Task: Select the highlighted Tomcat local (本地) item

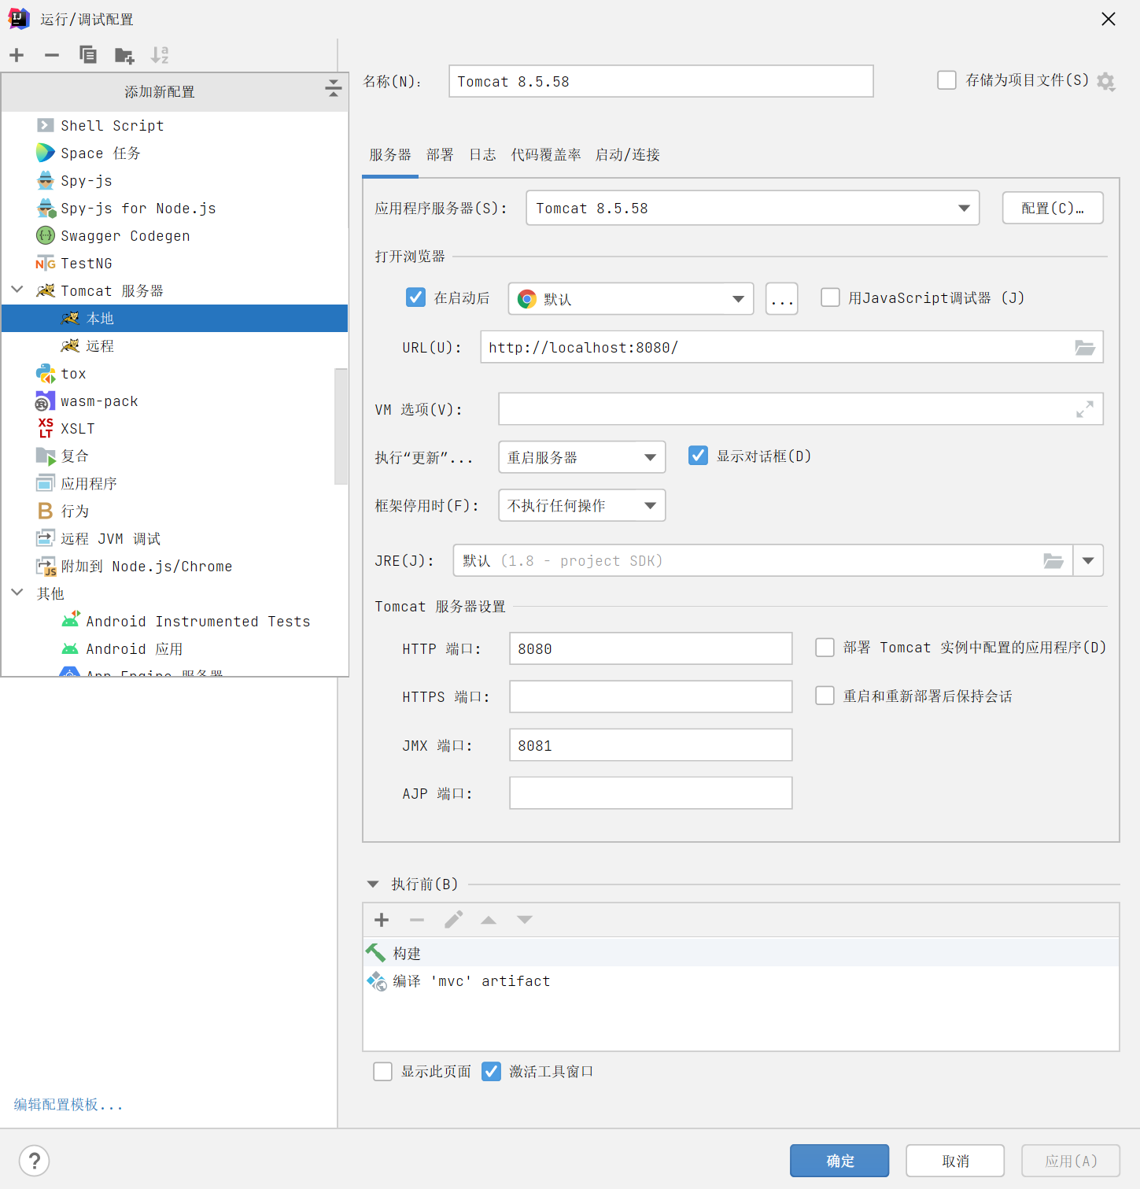Action: pyautogui.click(x=175, y=319)
